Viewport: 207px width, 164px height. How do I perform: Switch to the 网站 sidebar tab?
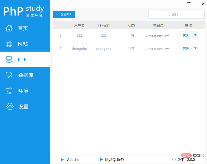coord(23,44)
